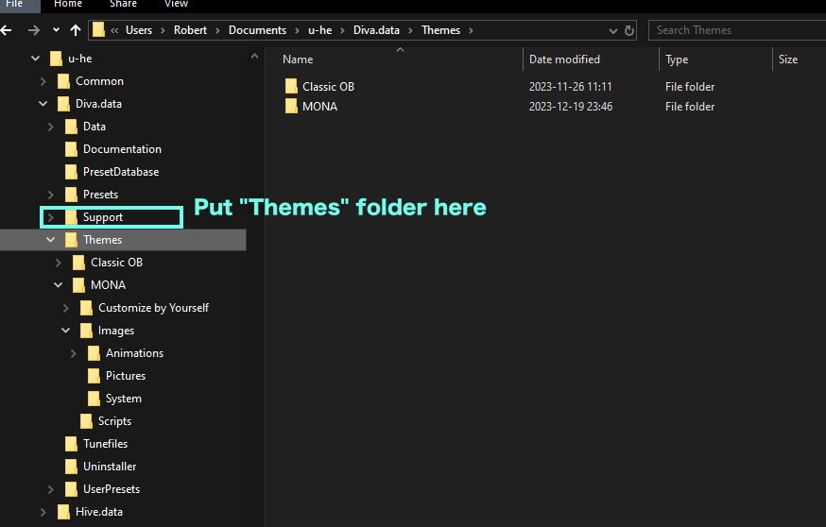The height and width of the screenshot is (527, 826).
Task: Select Common folder in the tree
Action: tap(99, 81)
